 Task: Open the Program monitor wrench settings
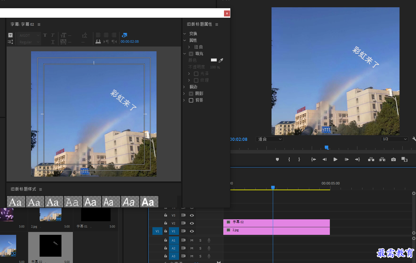point(414,139)
